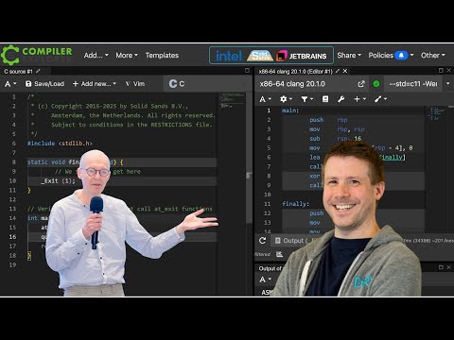This screenshot has height=340, width=454.
Task: Click 'push rbp' on assembly line 2
Action: [328, 120]
